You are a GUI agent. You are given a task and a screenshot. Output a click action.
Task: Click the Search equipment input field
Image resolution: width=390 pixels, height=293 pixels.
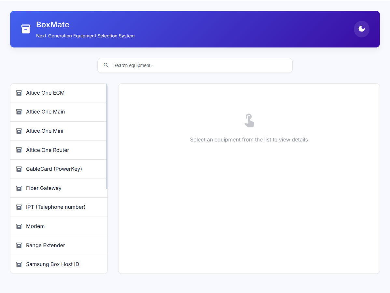(195, 65)
